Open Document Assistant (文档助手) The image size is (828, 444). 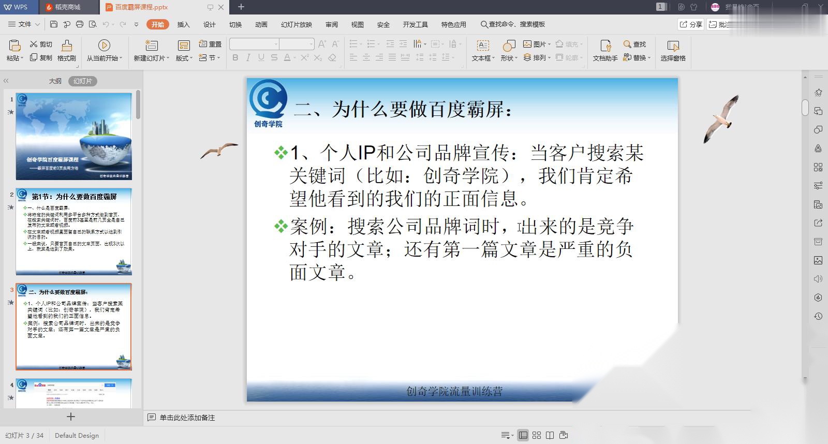click(605, 50)
